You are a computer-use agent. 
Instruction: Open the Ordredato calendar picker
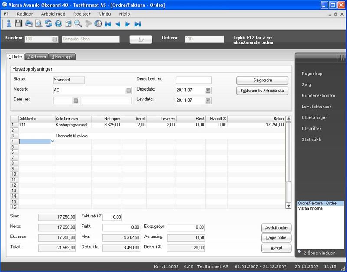pyautogui.click(x=208, y=91)
